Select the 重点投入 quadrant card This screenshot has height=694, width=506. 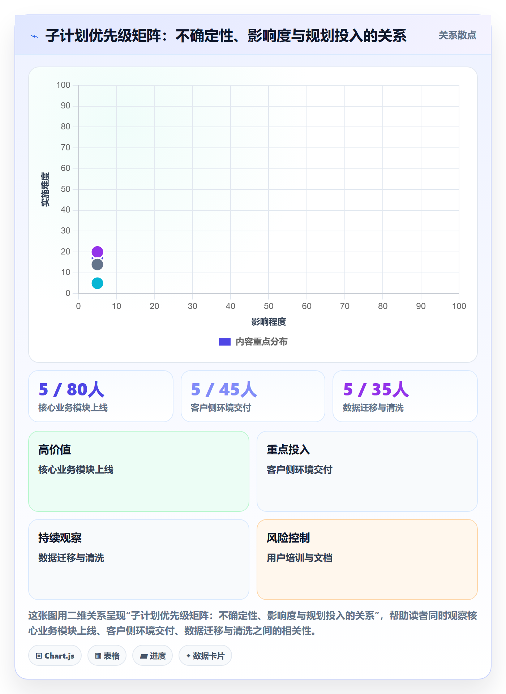pyautogui.click(x=367, y=471)
